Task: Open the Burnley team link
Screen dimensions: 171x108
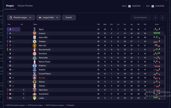Action: coord(42,78)
